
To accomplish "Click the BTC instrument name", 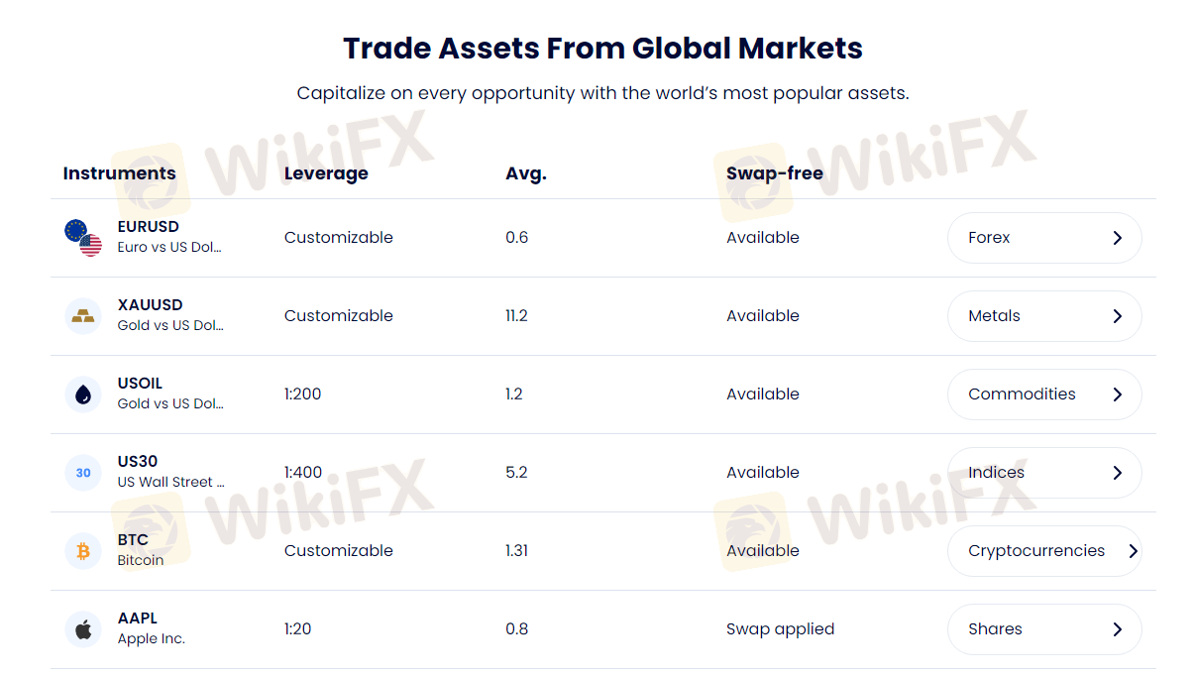I will click(133, 540).
